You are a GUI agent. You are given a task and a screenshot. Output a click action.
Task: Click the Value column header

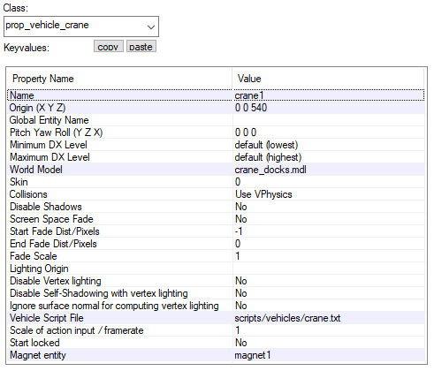pos(328,79)
